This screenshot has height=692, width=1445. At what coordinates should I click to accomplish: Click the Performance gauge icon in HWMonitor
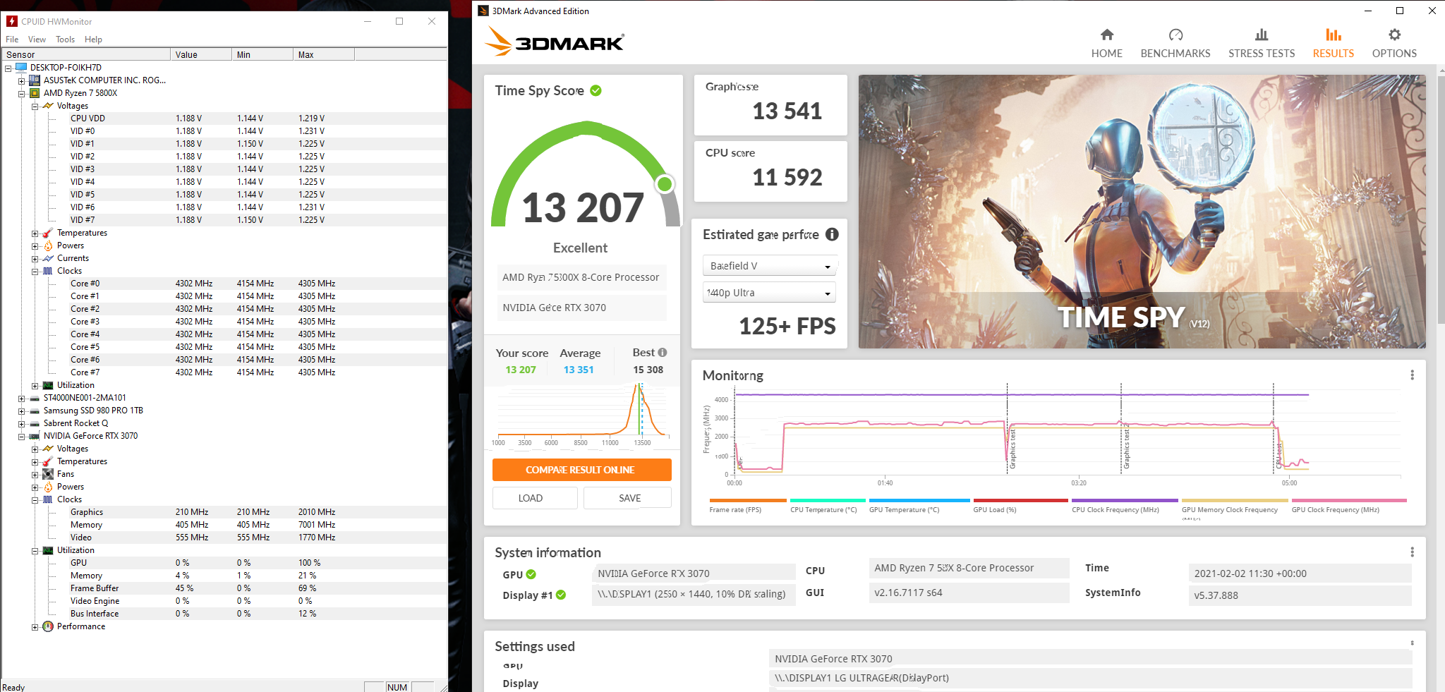(x=48, y=626)
